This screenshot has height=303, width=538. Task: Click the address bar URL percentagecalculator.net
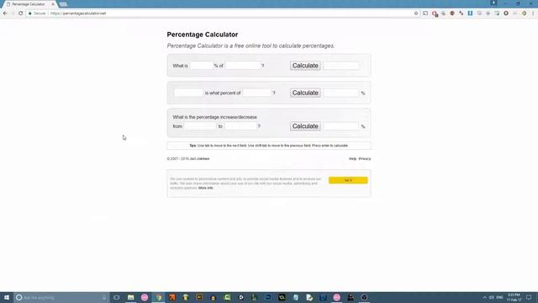tap(78, 13)
